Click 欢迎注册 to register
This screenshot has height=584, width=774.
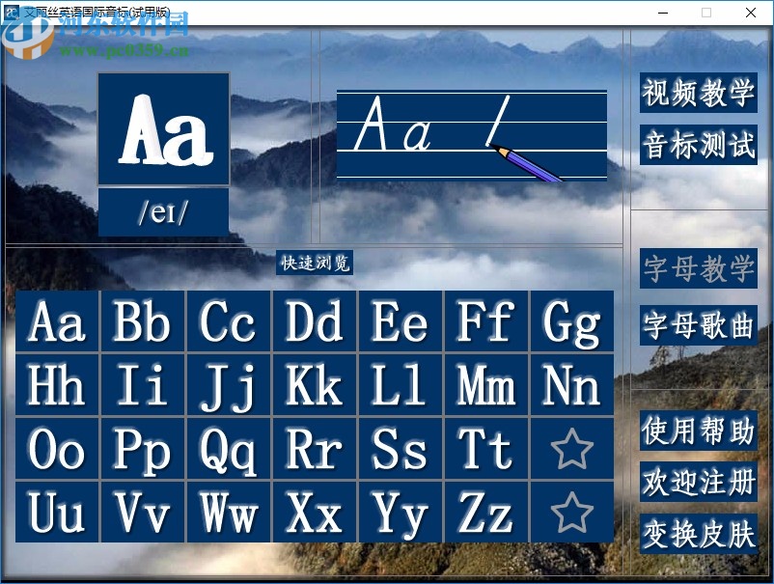[698, 482]
